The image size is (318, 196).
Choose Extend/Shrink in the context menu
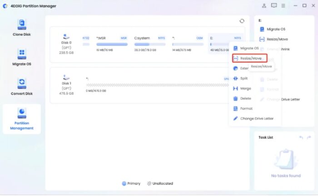coord(240,69)
